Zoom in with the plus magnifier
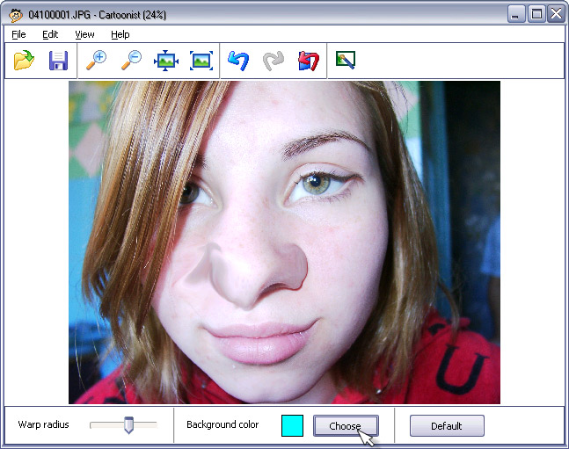 (96, 61)
